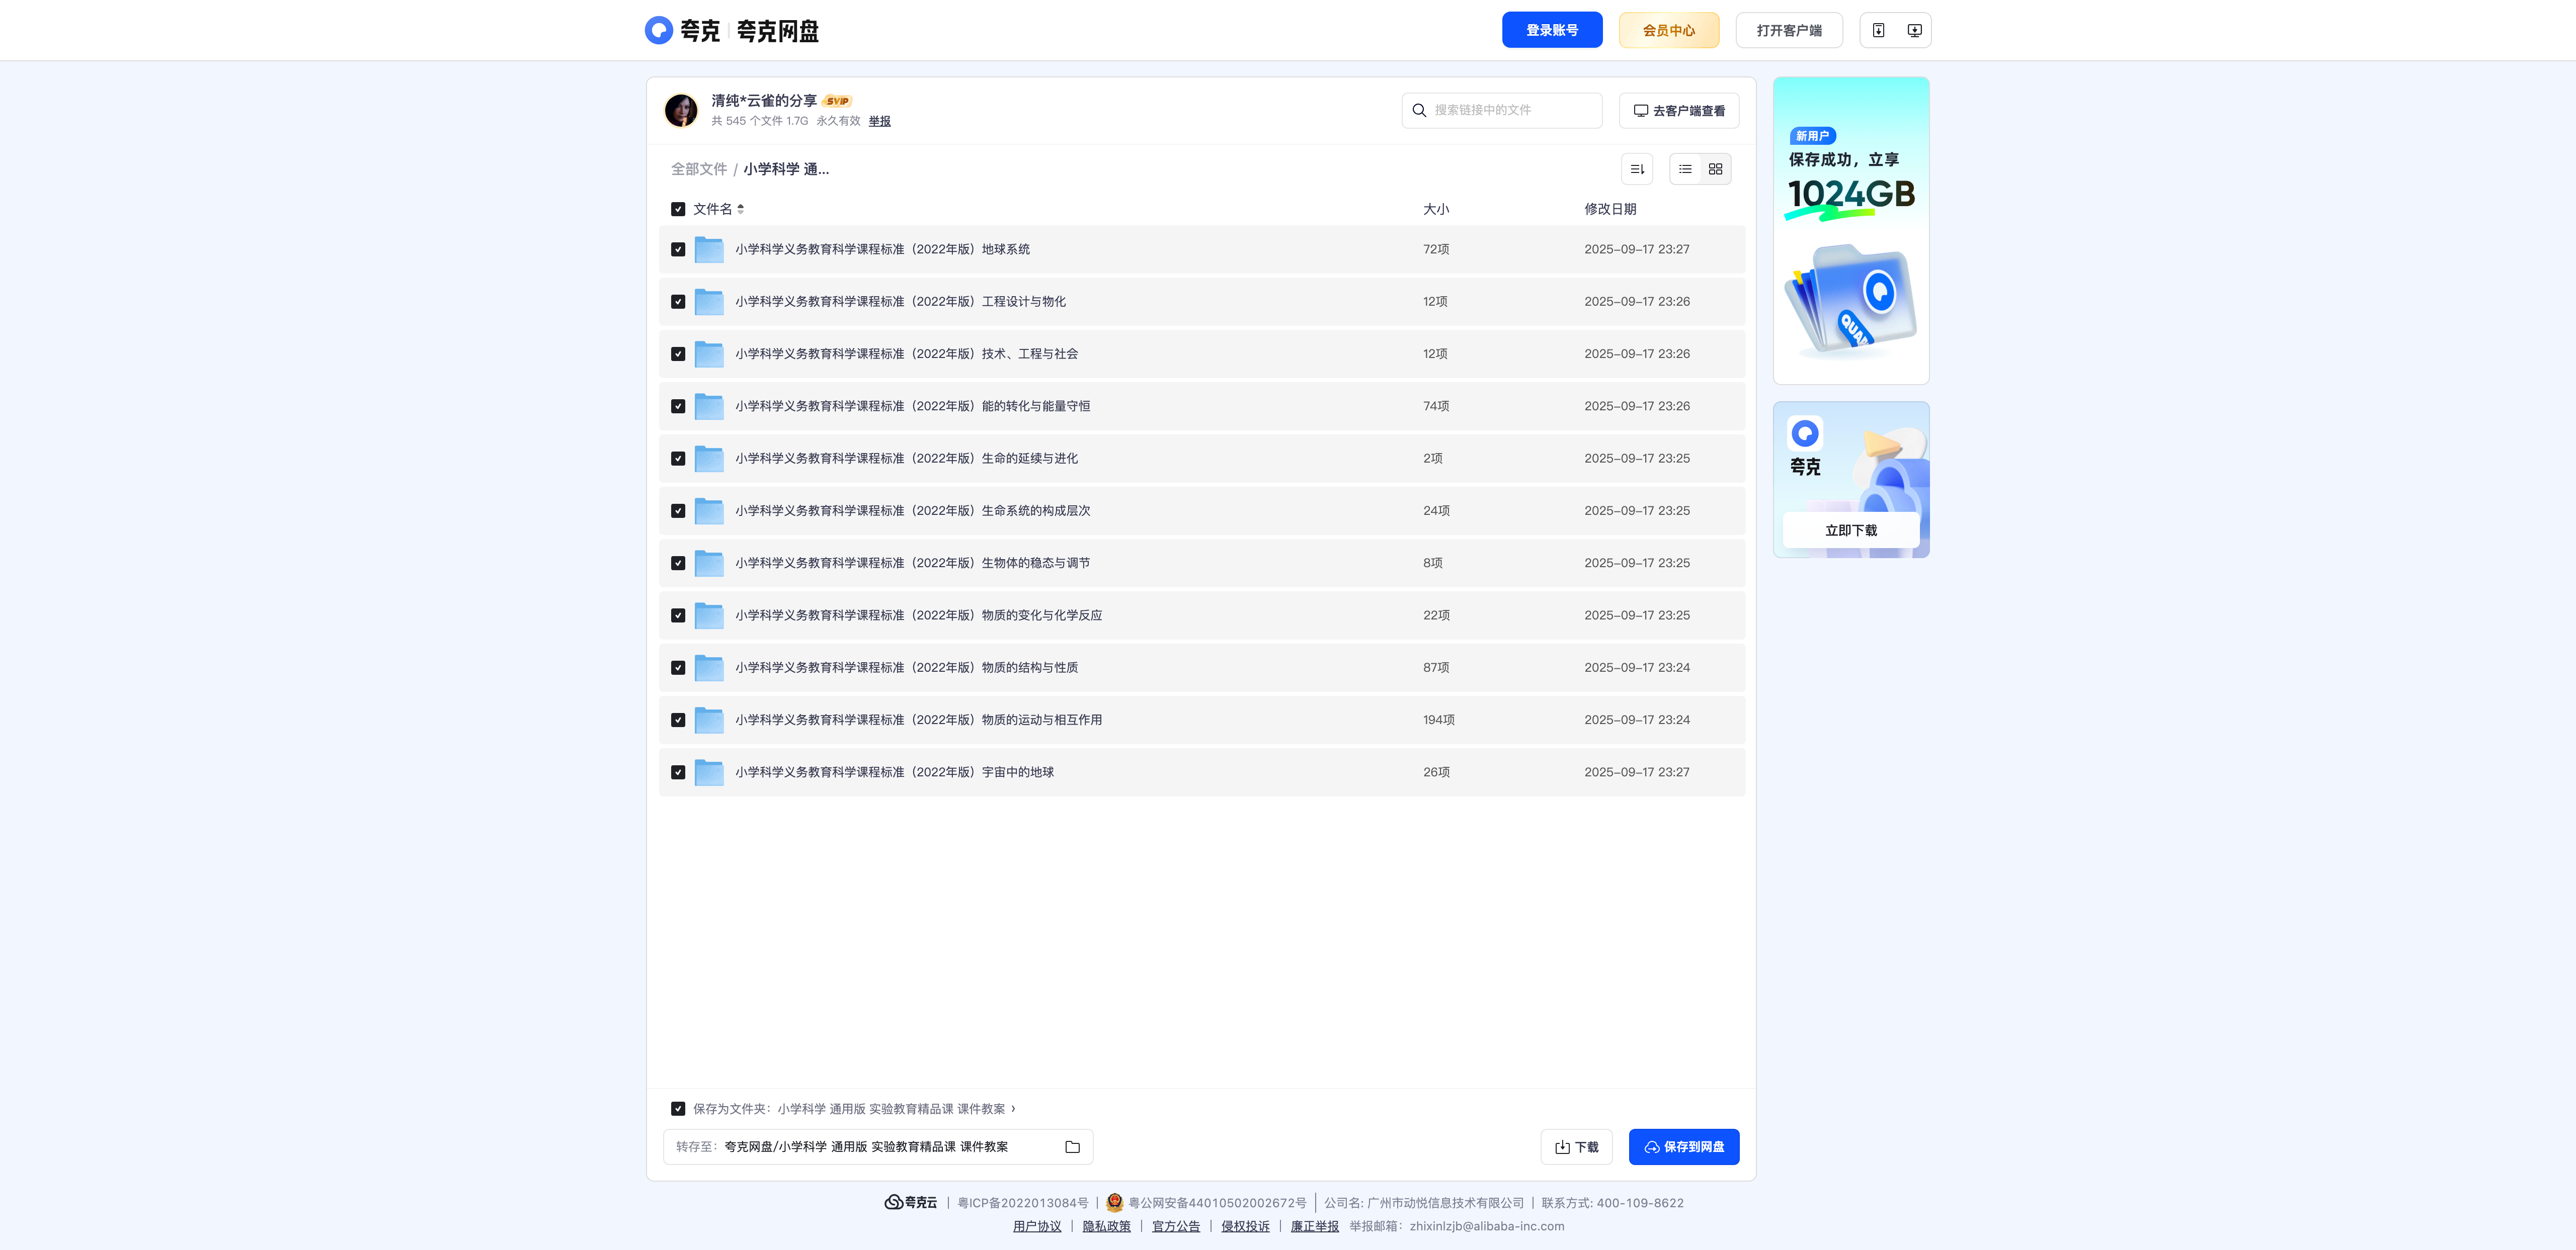The width and height of the screenshot is (2576, 1250).
Task: Click 打开客户端 button
Action: click(1789, 30)
